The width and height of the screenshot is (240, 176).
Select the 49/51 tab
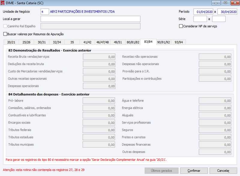(118, 42)
